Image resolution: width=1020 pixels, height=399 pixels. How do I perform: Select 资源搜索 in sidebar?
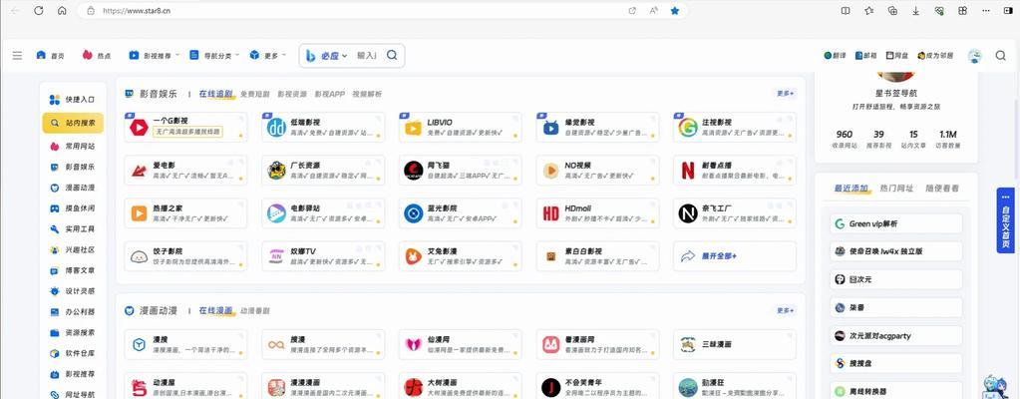(x=72, y=332)
